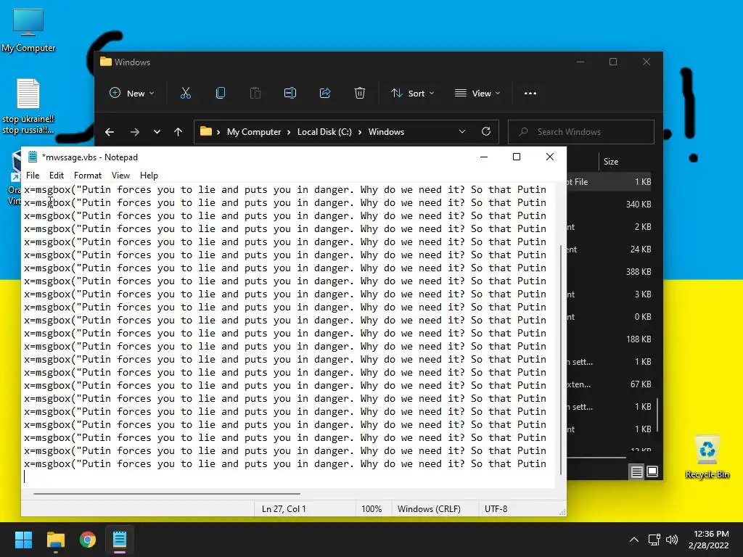This screenshot has width=743, height=557.
Task: Click Notepad vertical scrollbar thumb
Action: (x=561, y=360)
